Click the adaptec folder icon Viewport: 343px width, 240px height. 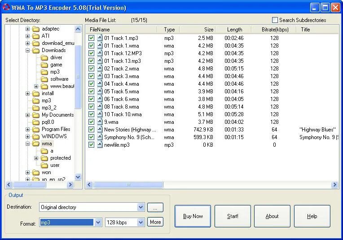(x=36, y=29)
